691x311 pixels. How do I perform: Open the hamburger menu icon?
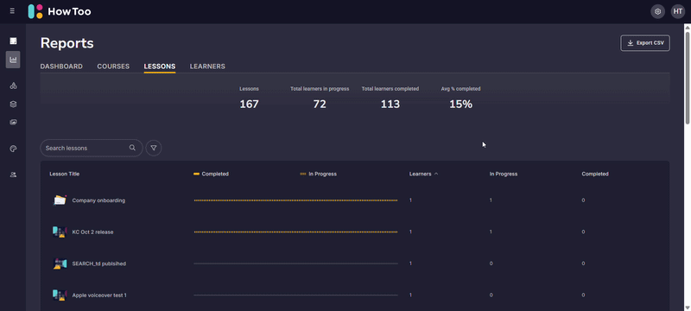tap(12, 11)
